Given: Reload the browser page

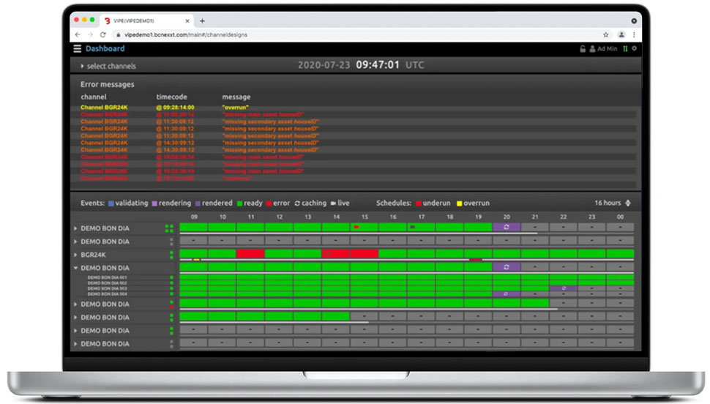Looking at the screenshot, I should click(102, 34).
